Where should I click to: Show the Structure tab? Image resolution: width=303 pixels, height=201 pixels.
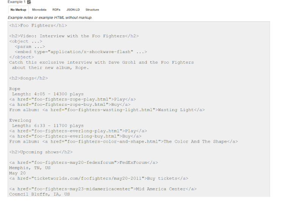92,10
